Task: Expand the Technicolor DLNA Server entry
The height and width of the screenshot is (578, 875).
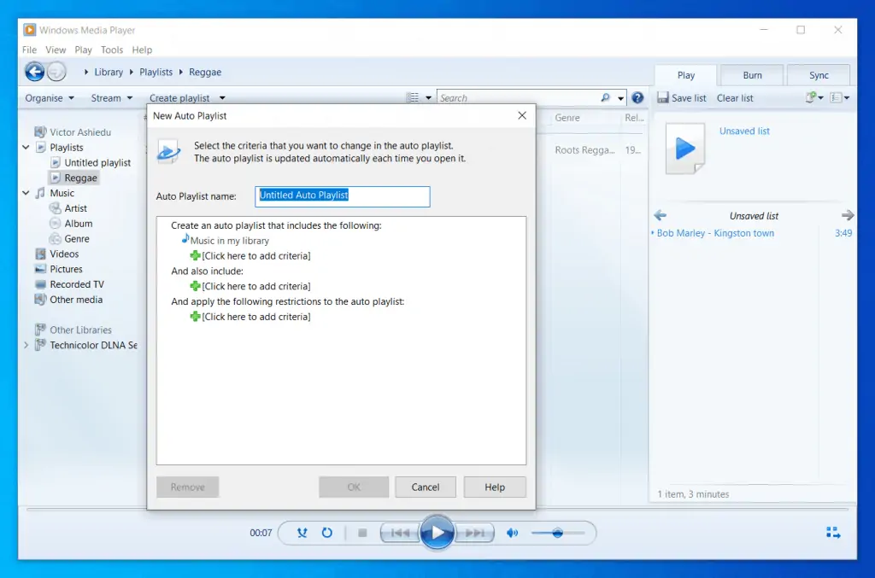Action: pos(25,345)
